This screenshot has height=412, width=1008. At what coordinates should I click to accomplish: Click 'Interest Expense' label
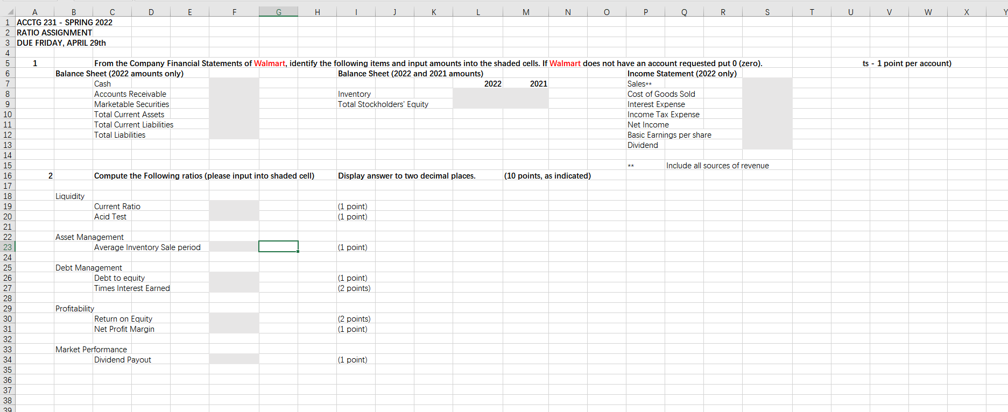pos(656,104)
